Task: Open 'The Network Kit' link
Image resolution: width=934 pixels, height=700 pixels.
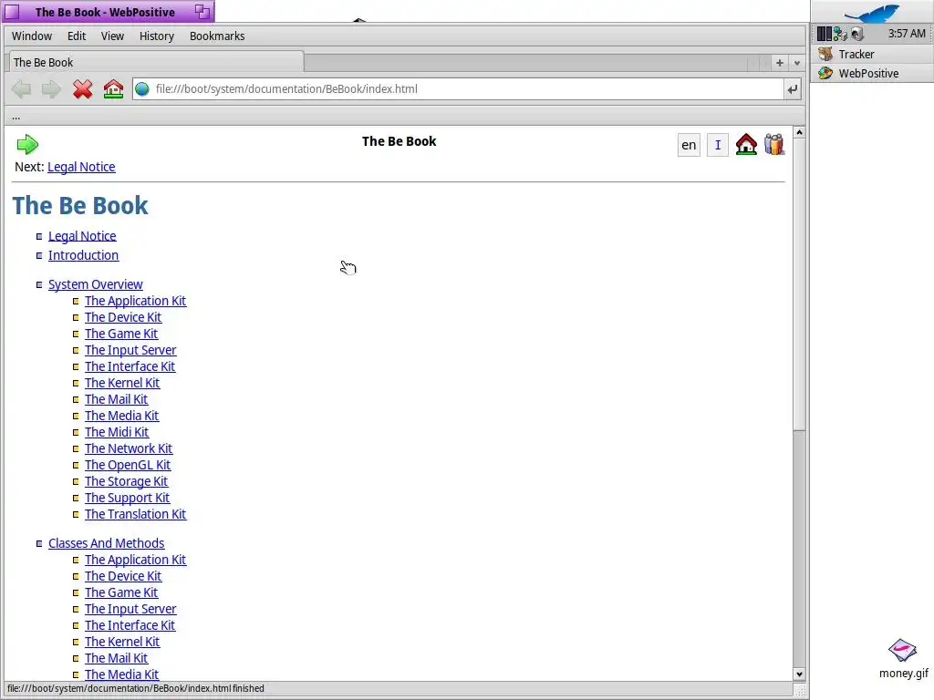Action: coord(129,448)
